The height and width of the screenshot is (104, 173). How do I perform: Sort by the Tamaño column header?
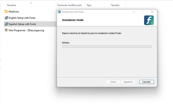115,5
